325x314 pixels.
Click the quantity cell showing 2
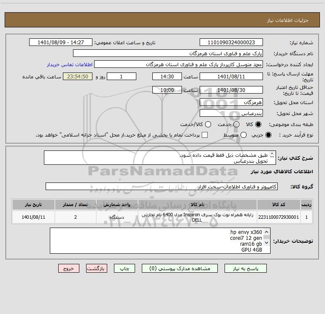pos(76,217)
